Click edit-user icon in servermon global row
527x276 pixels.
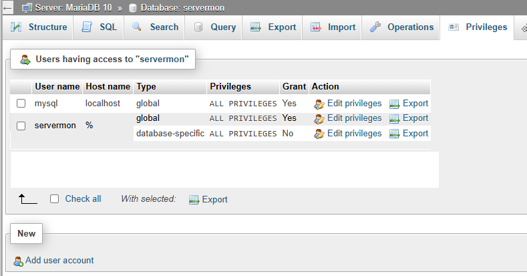point(319,119)
